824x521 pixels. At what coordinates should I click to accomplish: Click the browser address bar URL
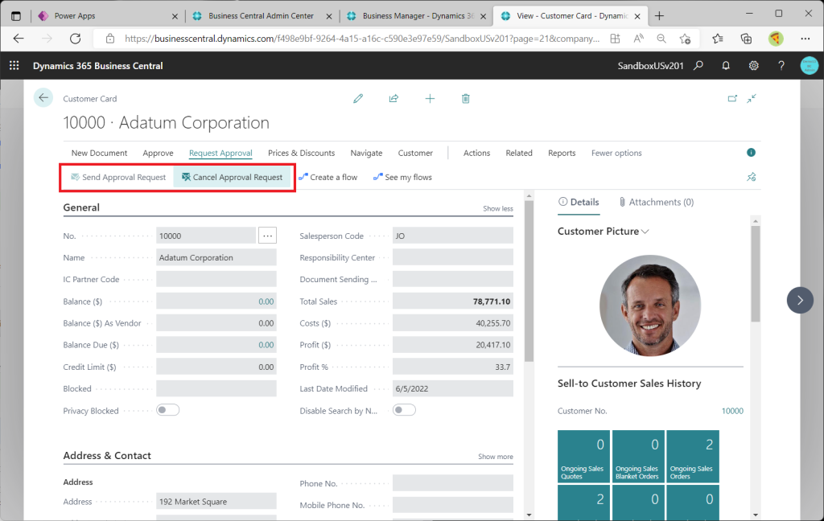click(x=361, y=39)
